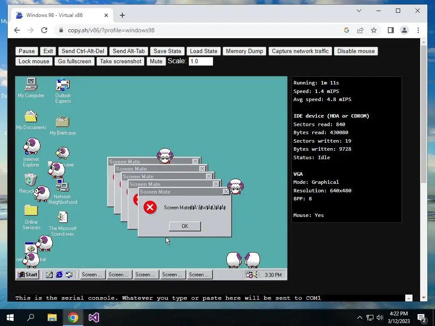
Task: Click Capture network traffic button
Action: 300,51
